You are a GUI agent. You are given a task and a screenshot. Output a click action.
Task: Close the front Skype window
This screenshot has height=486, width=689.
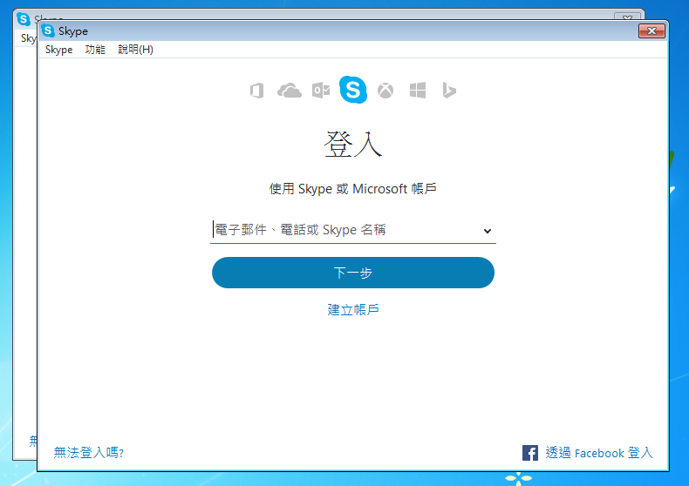click(651, 31)
